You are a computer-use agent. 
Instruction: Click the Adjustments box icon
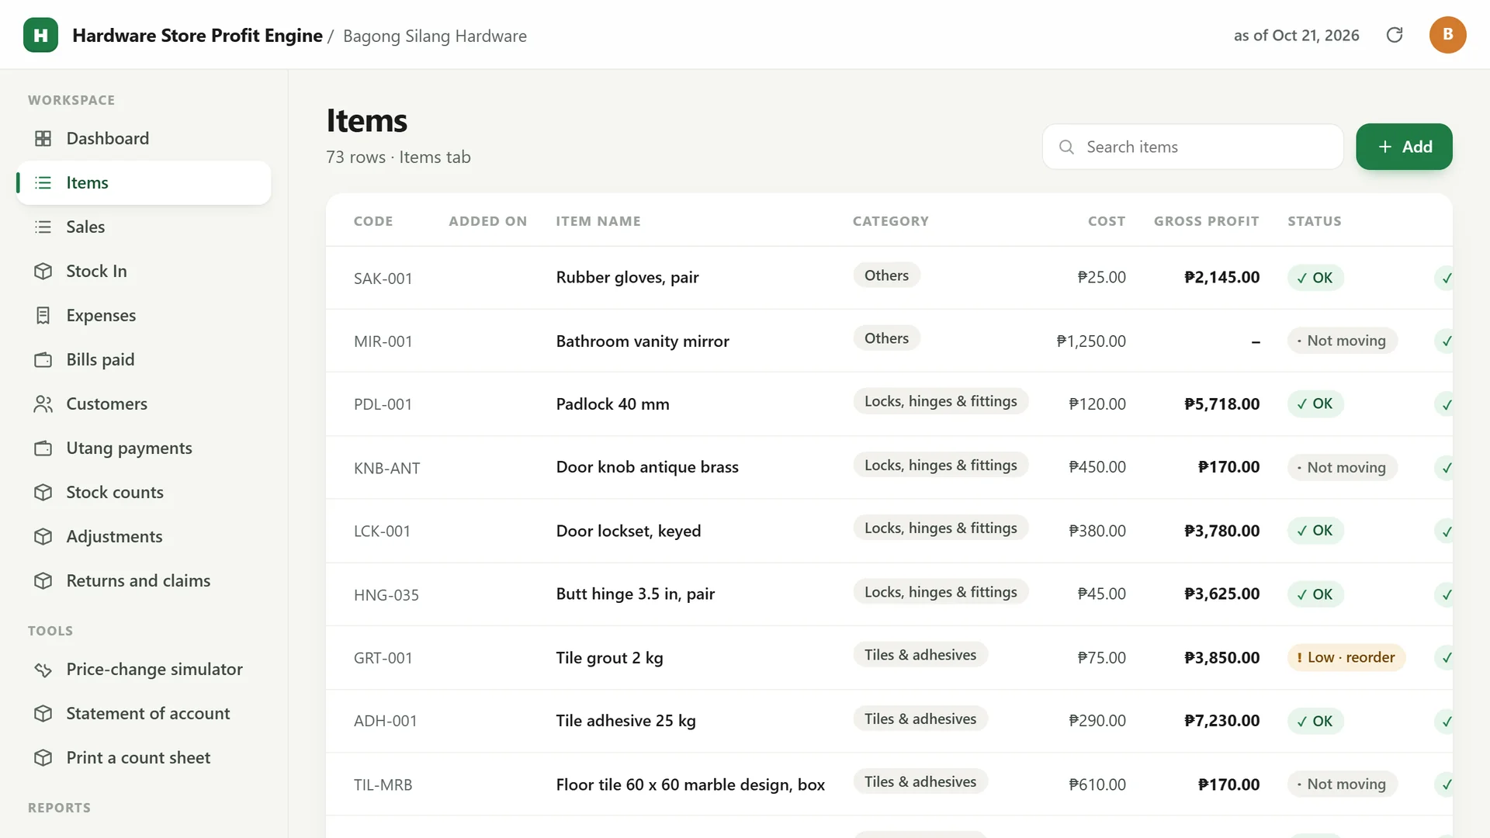point(43,536)
